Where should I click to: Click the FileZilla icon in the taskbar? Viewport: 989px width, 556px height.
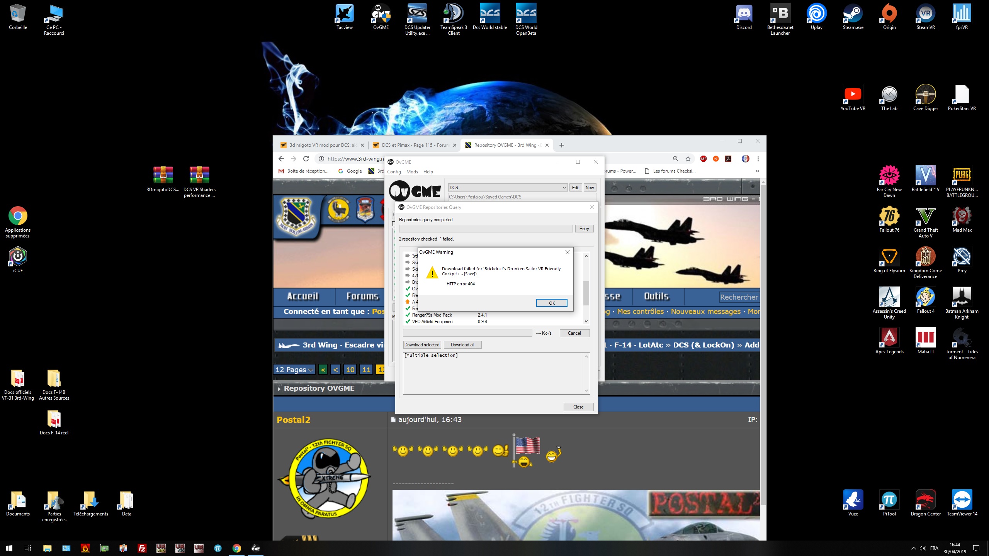point(142,548)
